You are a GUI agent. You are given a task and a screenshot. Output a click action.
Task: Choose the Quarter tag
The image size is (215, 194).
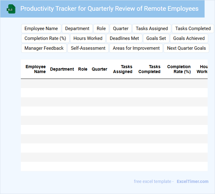pyautogui.click(x=121, y=29)
